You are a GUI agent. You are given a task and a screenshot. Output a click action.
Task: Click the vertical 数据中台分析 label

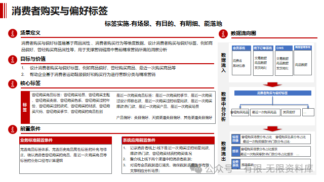click(223, 107)
